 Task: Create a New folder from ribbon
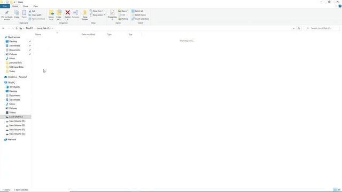point(85,15)
